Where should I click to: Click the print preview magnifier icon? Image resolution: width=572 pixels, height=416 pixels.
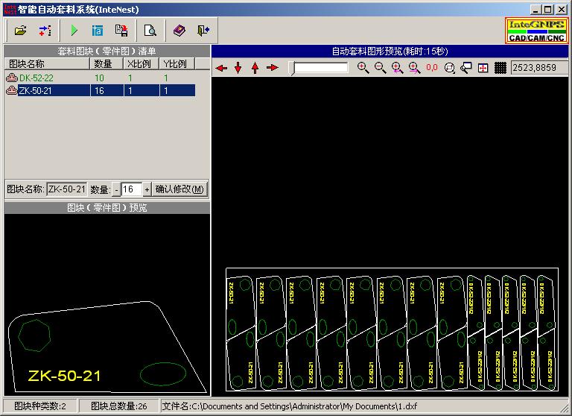point(150,31)
